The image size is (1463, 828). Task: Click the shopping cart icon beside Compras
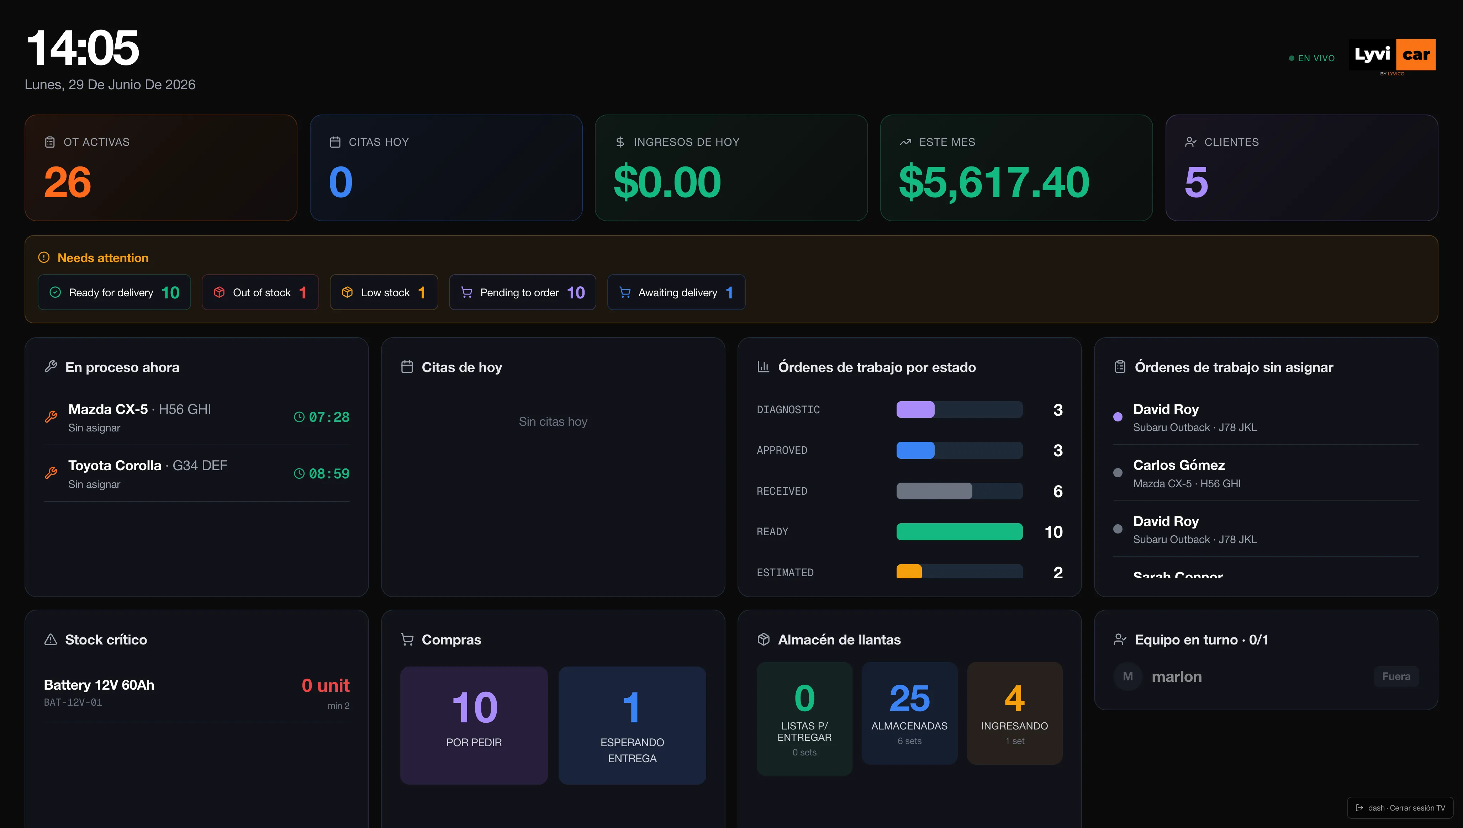[x=407, y=640]
